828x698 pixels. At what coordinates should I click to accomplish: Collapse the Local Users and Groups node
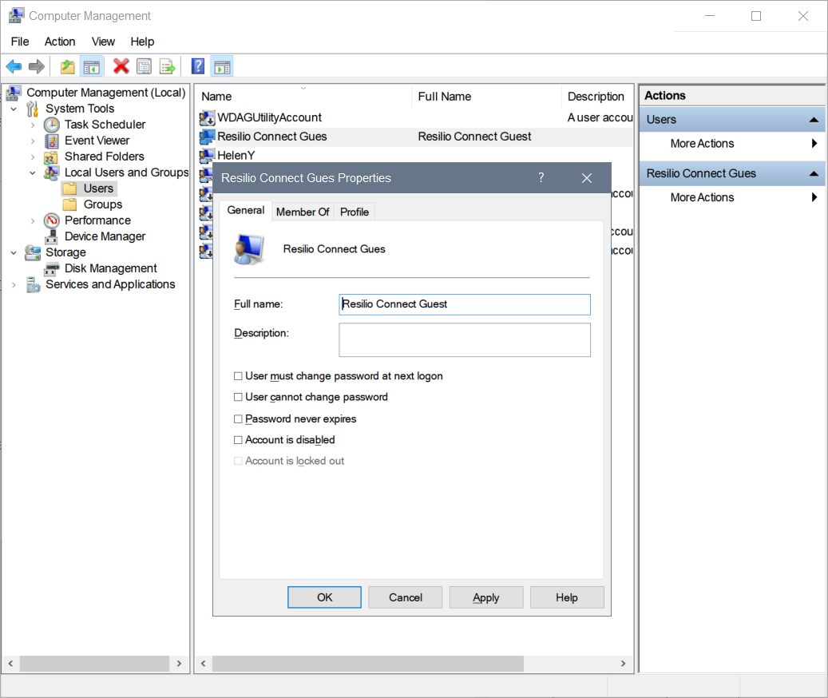(33, 173)
